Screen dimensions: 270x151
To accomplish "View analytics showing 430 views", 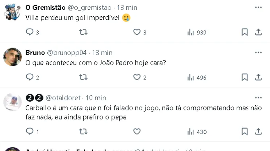I will pyautogui.click(x=197, y=131).
